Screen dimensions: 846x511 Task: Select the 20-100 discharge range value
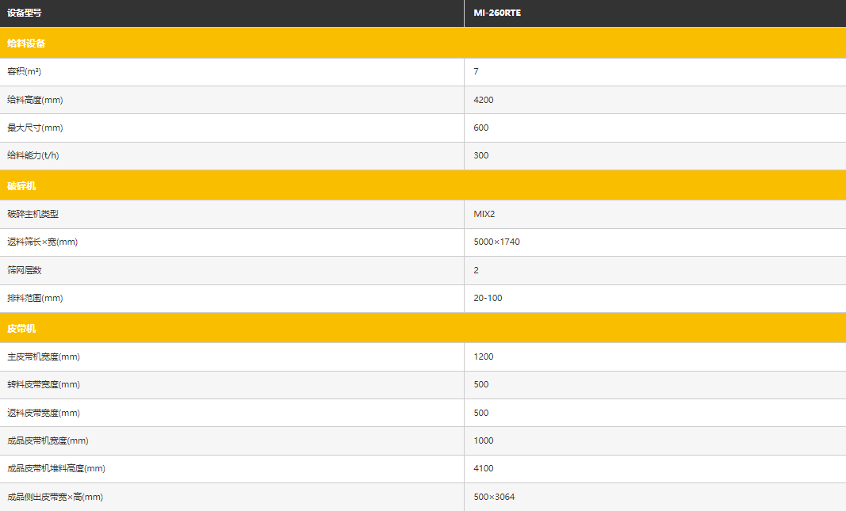point(488,298)
